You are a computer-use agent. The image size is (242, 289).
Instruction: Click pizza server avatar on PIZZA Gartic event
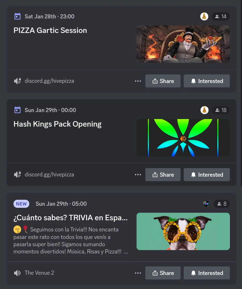tap(204, 16)
